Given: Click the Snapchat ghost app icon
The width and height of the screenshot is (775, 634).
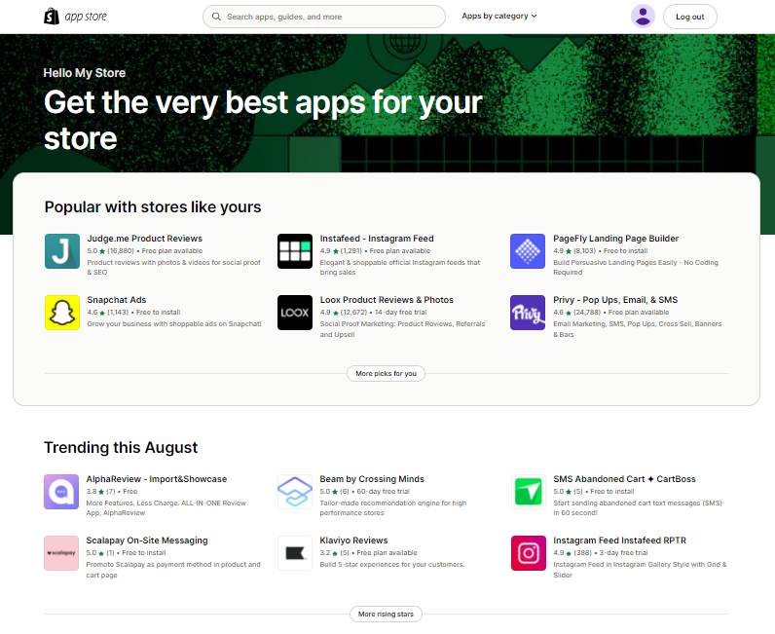Looking at the screenshot, I should (x=62, y=313).
